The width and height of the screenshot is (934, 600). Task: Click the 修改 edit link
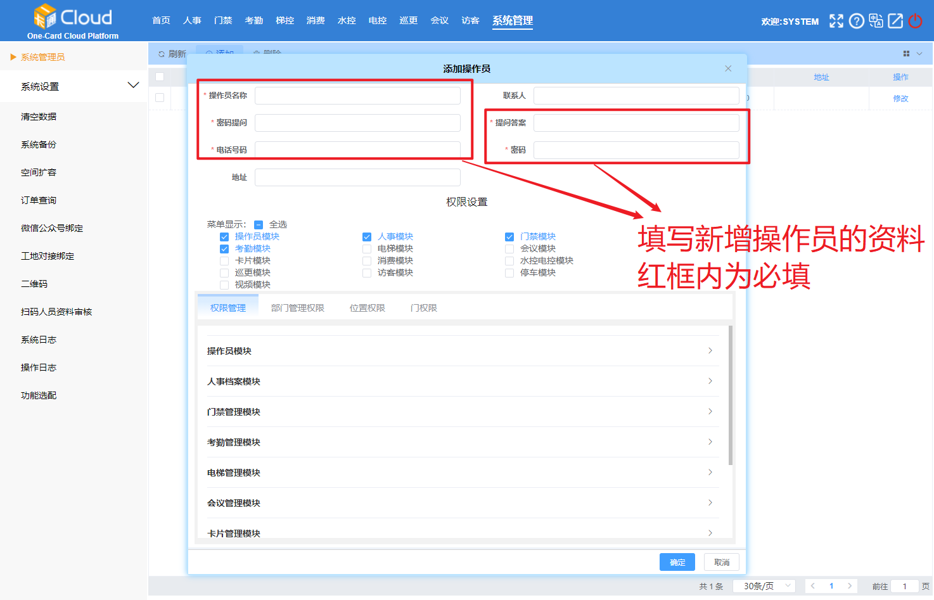click(x=900, y=98)
